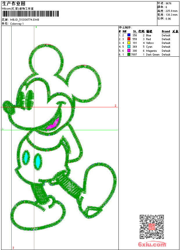The height and width of the screenshot is (250, 180).
Task: Click the 'Brand' column header
Action: click(166, 31)
